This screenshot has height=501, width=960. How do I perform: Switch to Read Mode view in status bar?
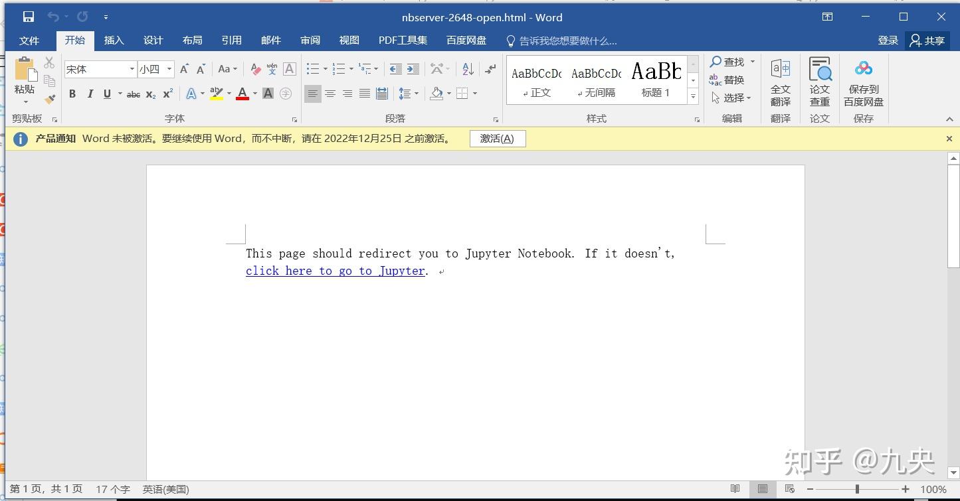coord(735,489)
